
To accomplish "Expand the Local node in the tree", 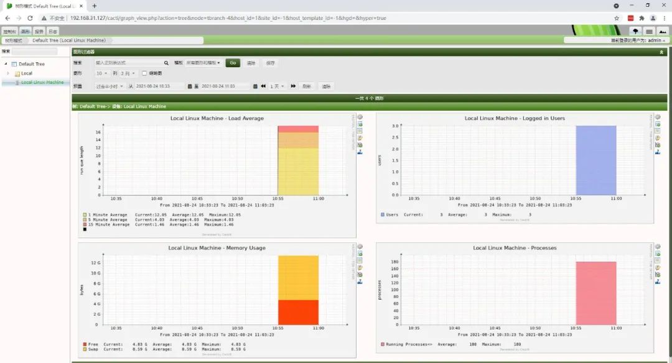I will (7, 73).
